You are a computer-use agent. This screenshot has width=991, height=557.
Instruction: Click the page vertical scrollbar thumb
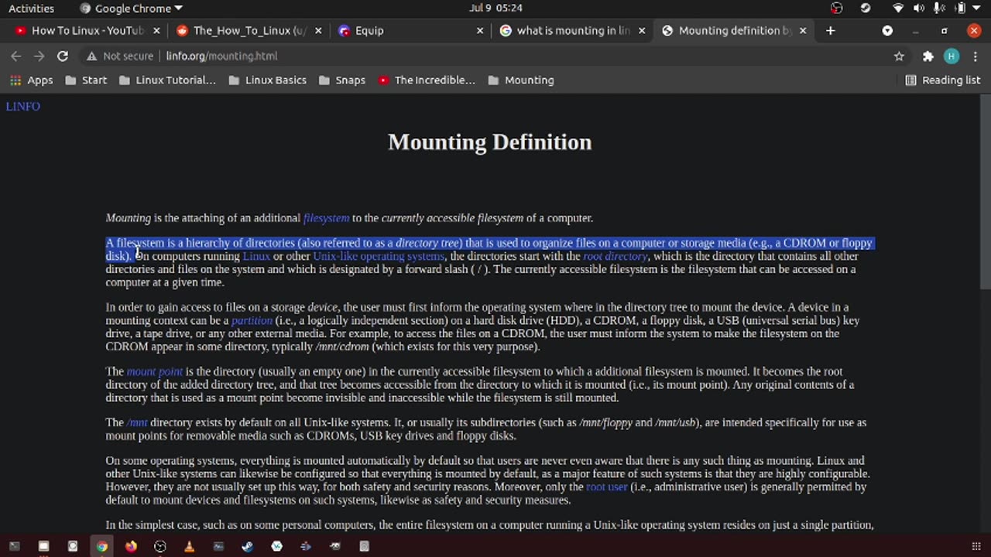pyautogui.click(x=985, y=193)
